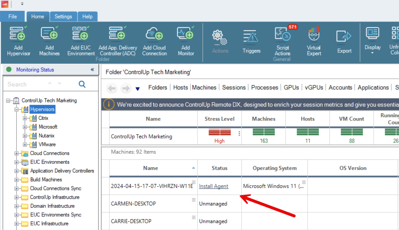Viewport: 399px width, 230px height.
Task: Open the menu icon in CARRIE-DESKTOP name cell
Action: 193,217
